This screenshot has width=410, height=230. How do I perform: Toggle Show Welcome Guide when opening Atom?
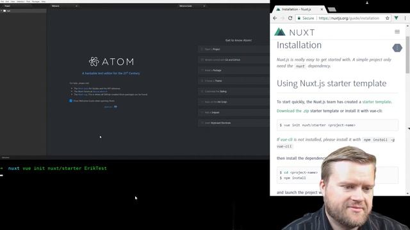[70, 101]
